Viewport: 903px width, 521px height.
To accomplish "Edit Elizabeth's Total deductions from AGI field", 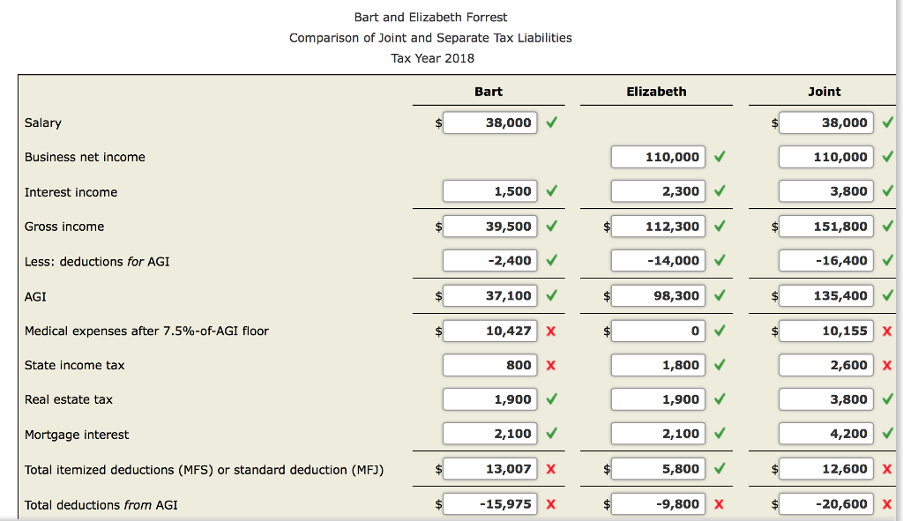I will tap(658, 504).
